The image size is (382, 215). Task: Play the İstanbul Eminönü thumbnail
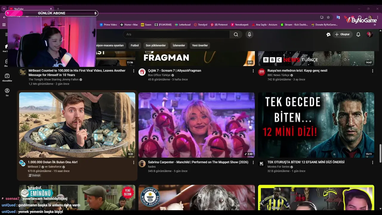click(x=77, y=198)
